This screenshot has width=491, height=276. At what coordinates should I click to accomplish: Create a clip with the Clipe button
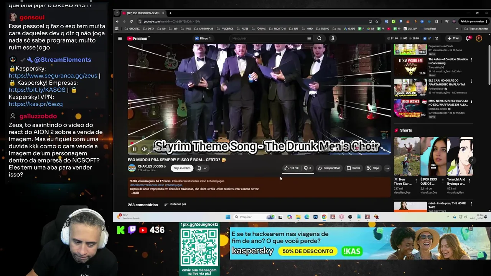(373, 168)
